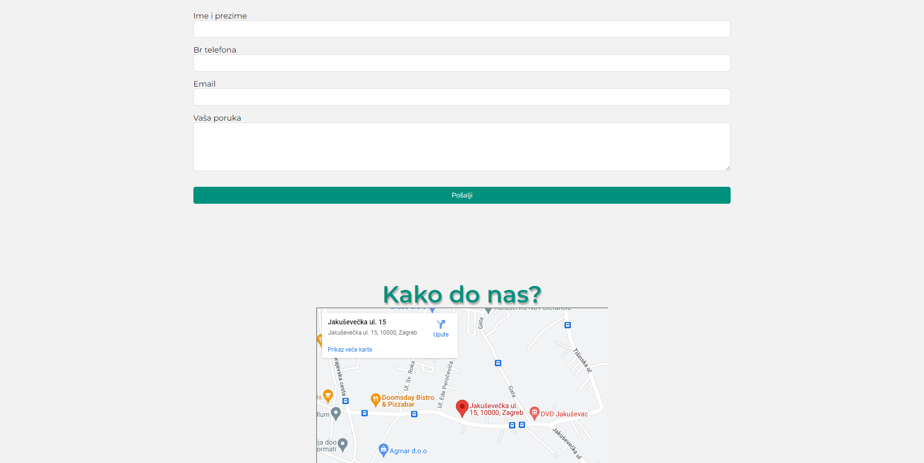Open the 'Prikaz veće karte' link

350,350
